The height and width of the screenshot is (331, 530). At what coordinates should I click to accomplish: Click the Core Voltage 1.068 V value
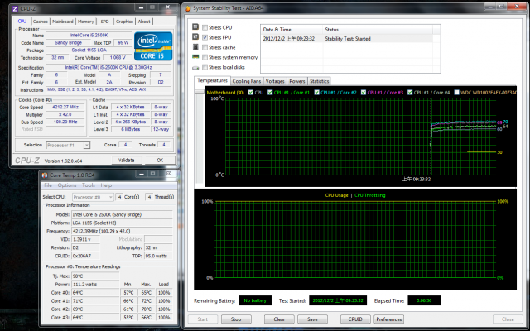pyautogui.click(x=118, y=57)
